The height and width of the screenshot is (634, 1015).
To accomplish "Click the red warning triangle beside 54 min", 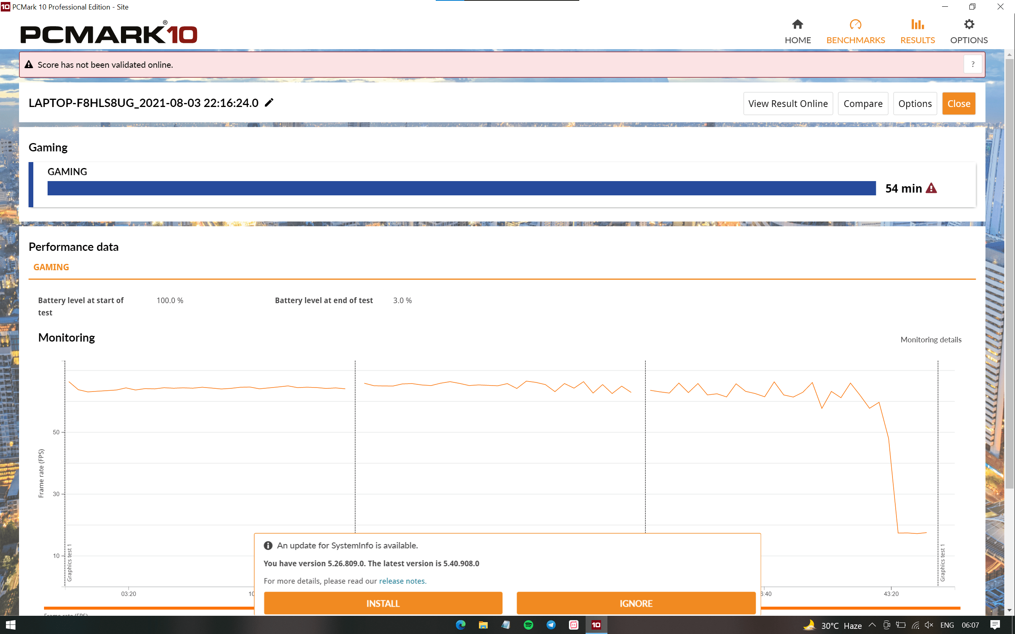I will (931, 188).
